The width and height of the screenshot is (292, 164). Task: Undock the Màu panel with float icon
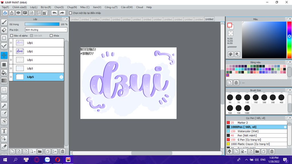(x=287, y=19)
